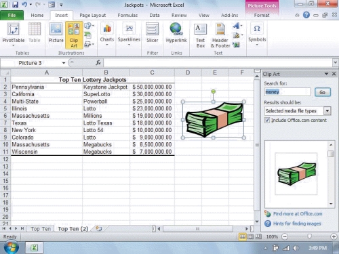Switch to the Home tab

click(37, 15)
